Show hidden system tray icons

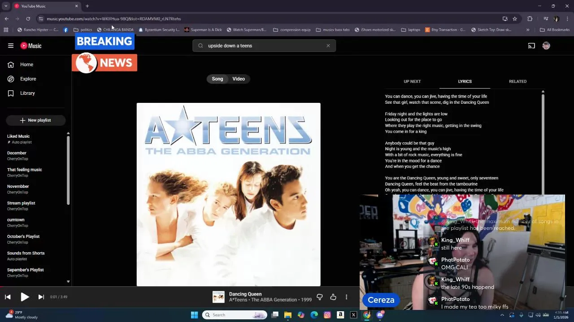[x=502, y=315]
